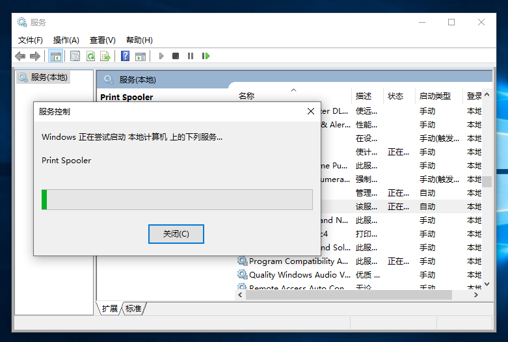Viewport: 508px width, 342px height.
Task: Pause the service with the pause icon
Action: pyautogui.click(x=191, y=57)
